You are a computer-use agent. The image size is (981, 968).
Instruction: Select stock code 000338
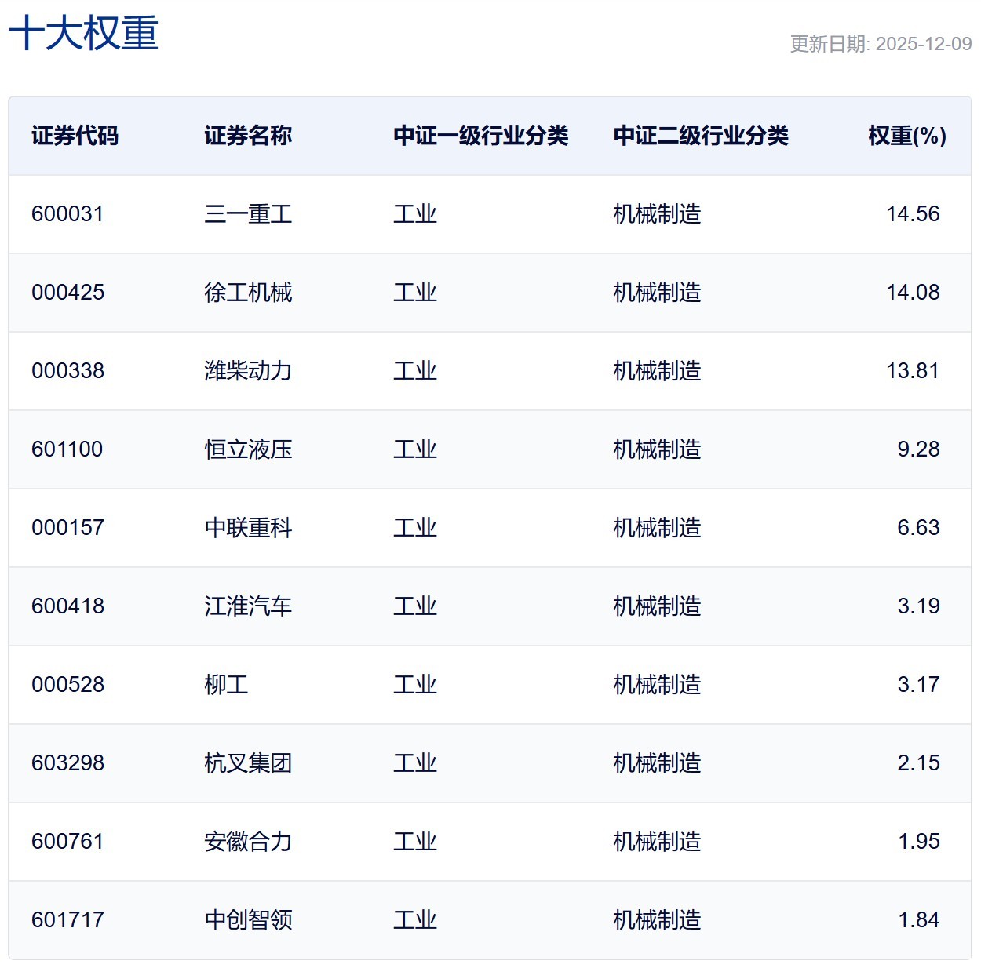coord(67,371)
